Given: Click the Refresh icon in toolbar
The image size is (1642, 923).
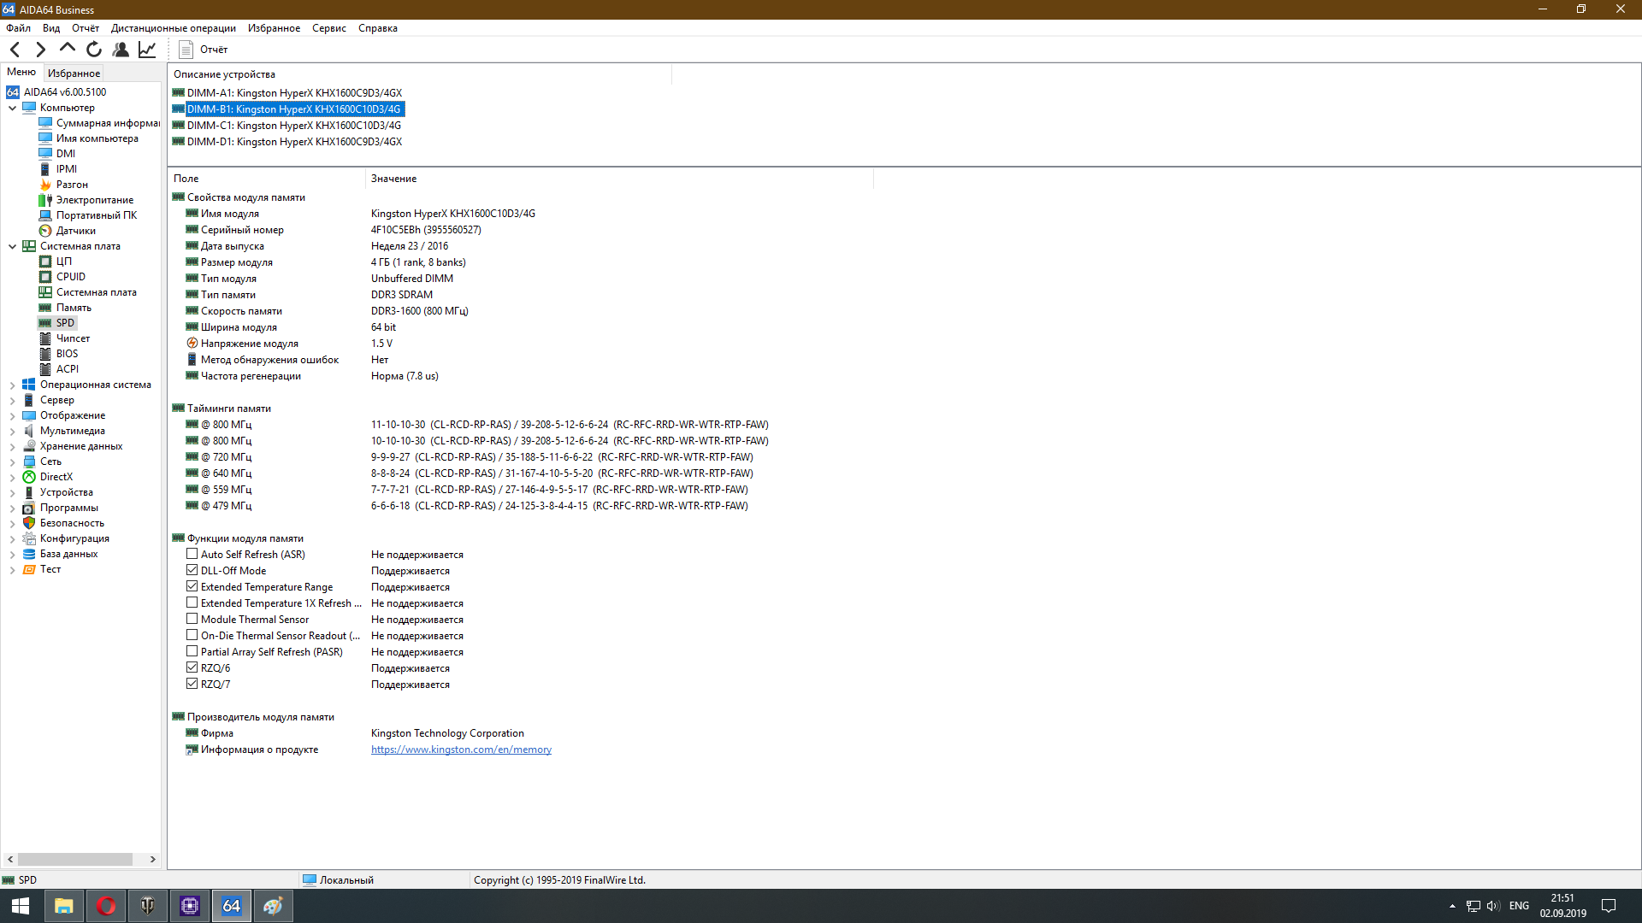Looking at the screenshot, I should tap(94, 50).
